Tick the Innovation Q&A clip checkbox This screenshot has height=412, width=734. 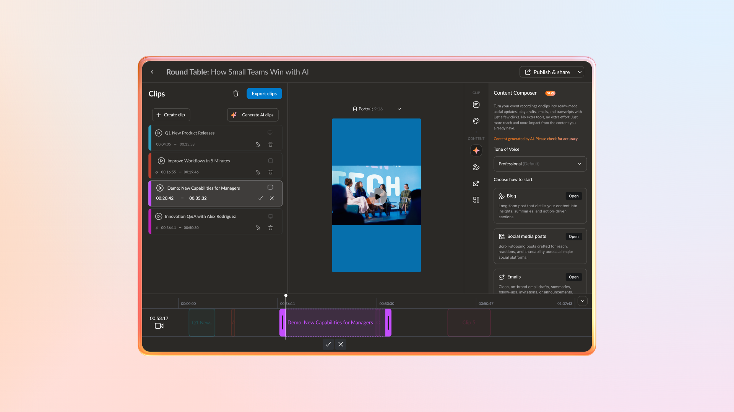click(270, 216)
